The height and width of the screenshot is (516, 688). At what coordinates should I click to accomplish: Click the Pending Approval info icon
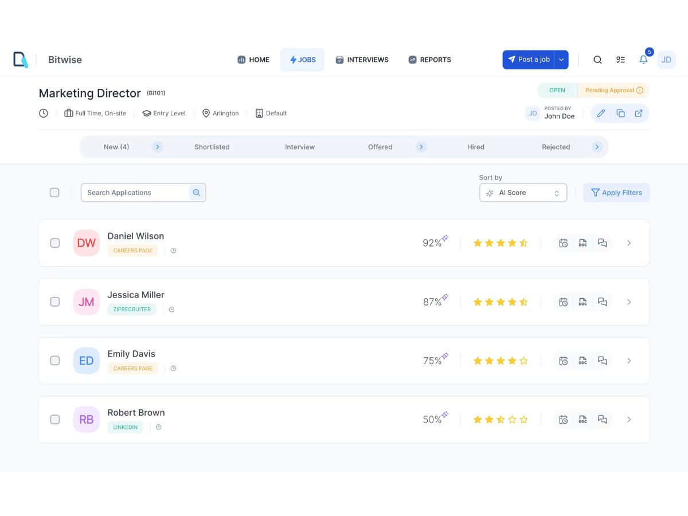tap(640, 91)
